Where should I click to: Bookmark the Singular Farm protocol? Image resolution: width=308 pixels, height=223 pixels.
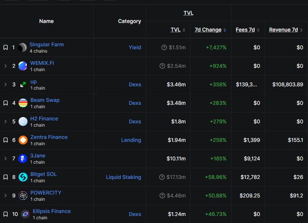point(5,47)
